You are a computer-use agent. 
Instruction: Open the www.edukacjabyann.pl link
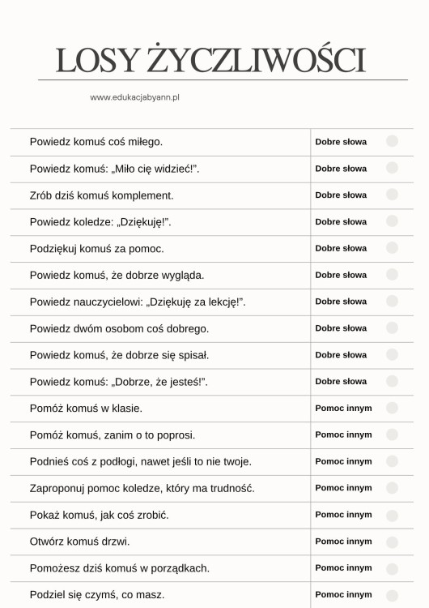pos(134,97)
